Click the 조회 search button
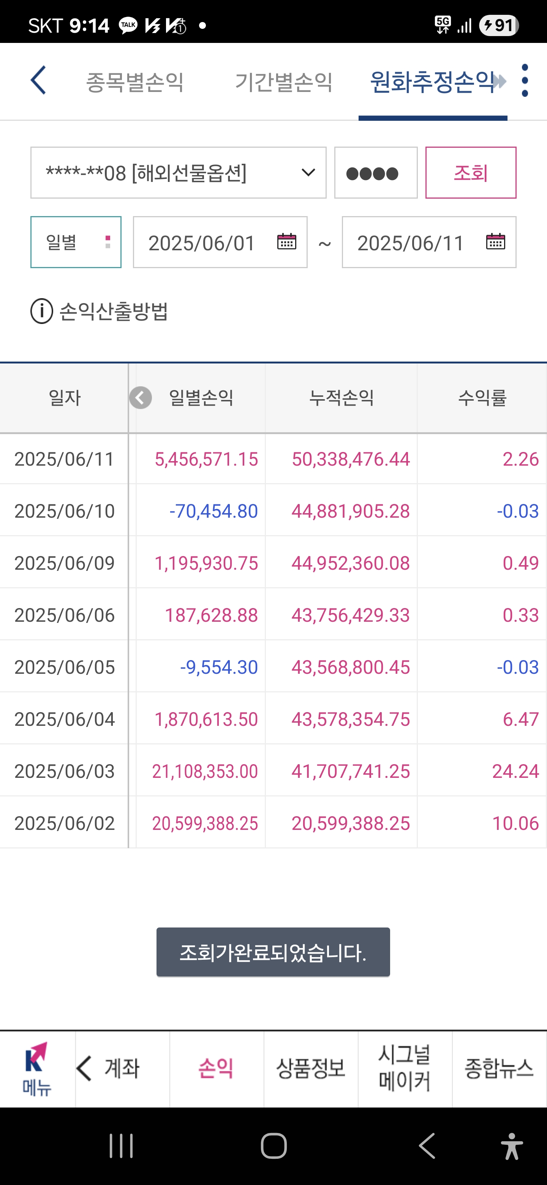 point(471,173)
